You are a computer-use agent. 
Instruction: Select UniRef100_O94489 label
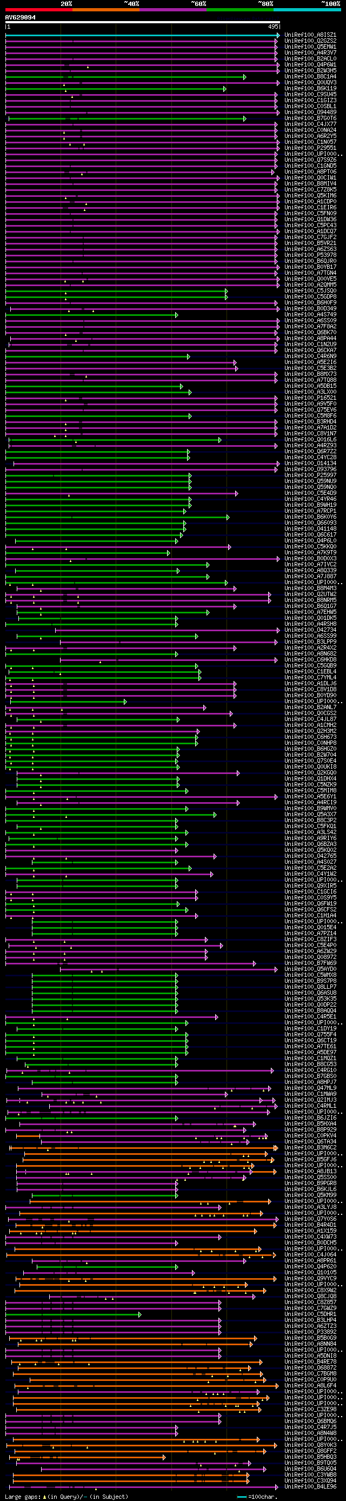310,113
